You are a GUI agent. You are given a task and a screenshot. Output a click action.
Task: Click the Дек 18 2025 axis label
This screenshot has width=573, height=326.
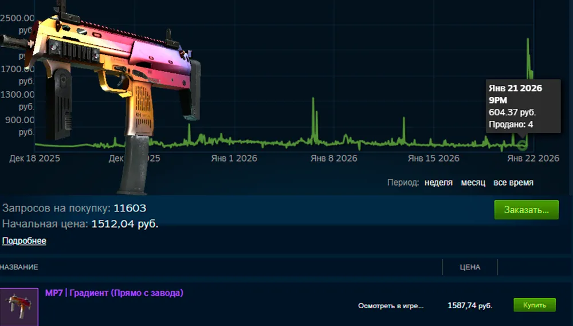click(x=35, y=158)
